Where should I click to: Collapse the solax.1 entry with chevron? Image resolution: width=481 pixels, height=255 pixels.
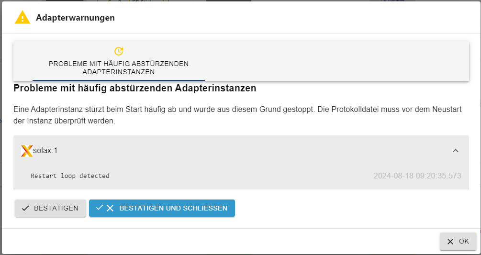coord(456,151)
